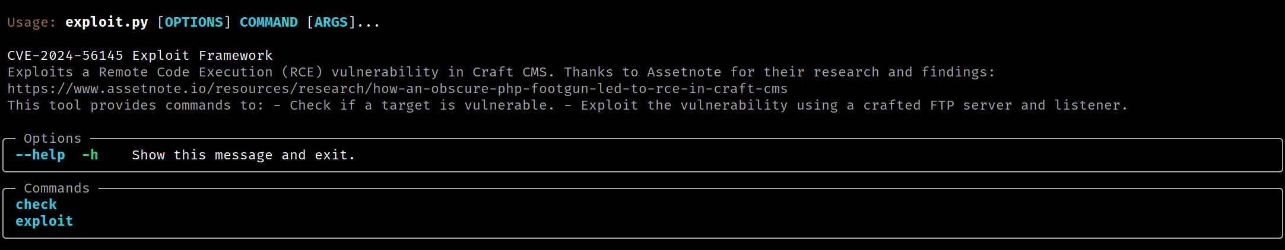Click the '(RCE)' abbreviation

click(302, 72)
